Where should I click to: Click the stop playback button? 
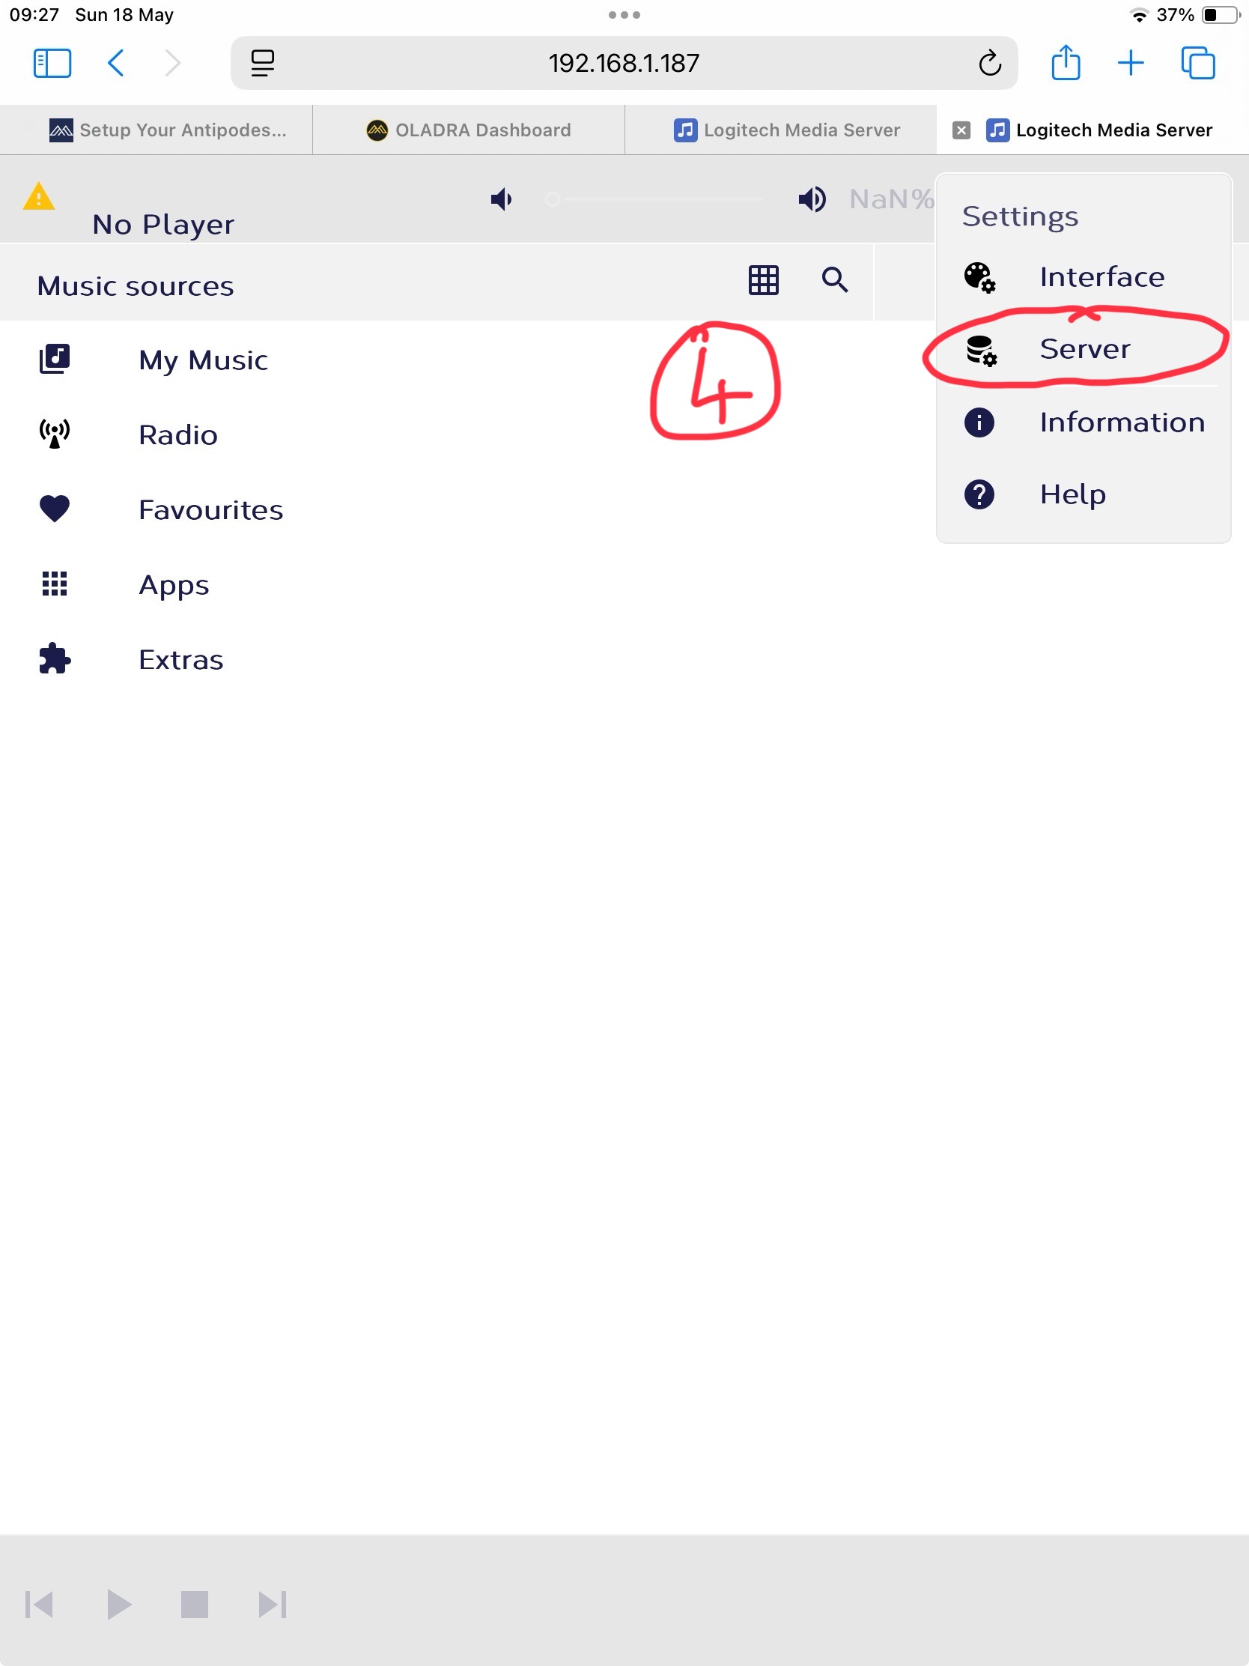[194, 1605]
